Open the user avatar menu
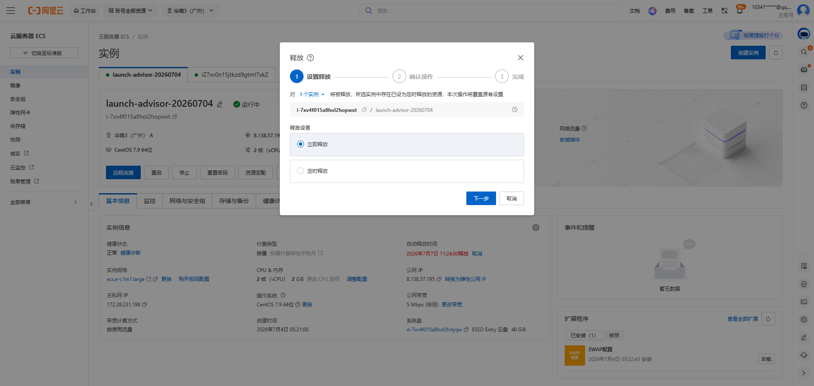 (x=803, y=10)
